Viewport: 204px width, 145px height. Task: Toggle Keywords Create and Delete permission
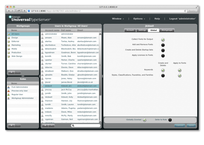tap(163, 70)
